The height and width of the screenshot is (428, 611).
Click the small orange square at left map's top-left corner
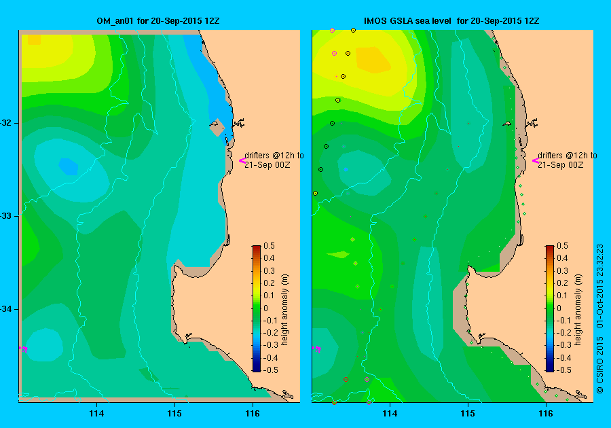click(x=35, y=39)
